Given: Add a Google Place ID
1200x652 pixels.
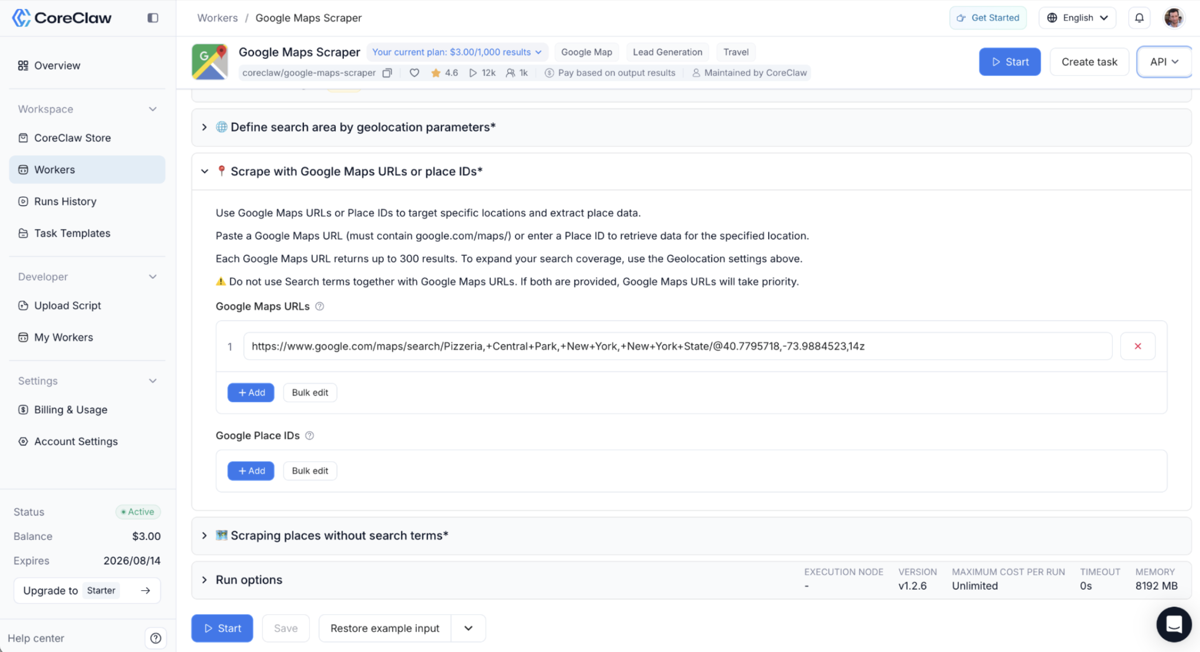Looking at the screenshot, I should [x=251, y=471].
